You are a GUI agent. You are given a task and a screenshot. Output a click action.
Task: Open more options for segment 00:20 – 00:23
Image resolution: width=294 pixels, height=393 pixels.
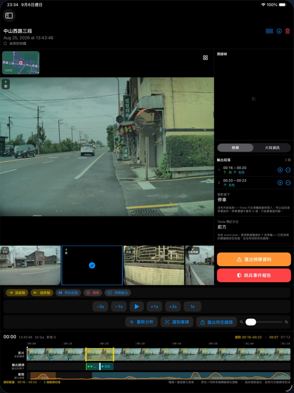[x=288, y=183]
